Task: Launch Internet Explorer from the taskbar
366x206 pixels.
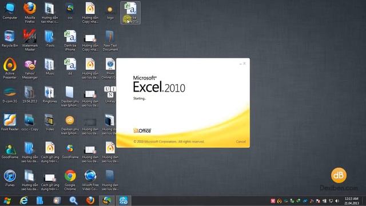Action: 23,201
